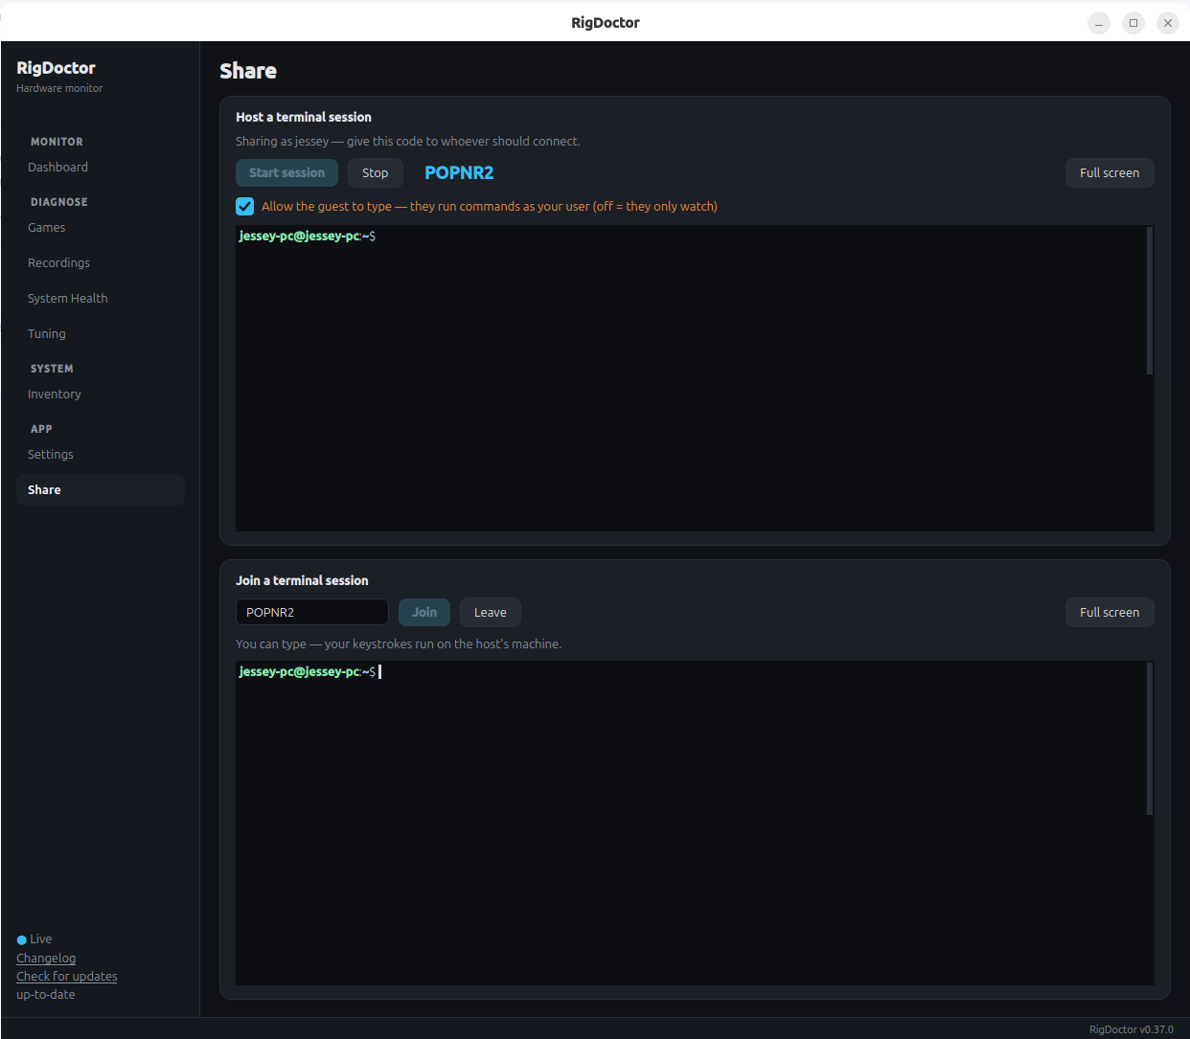Toggle Allow the guest to type checkbox
1190x1039 pixels.
pyautogui.click(x=245, y=206)
